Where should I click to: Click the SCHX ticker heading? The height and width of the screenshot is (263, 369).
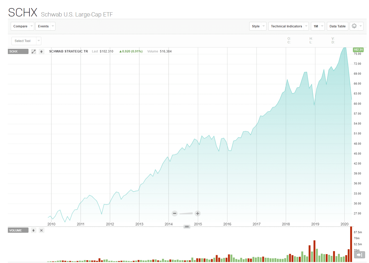(x=23, y=13)
